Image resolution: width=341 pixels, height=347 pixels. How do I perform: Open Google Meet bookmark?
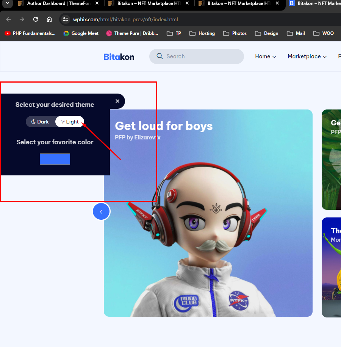[81, 33]
